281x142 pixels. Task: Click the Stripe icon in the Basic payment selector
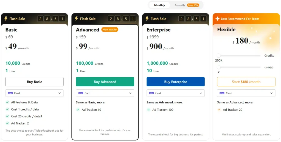pos(10,93)
